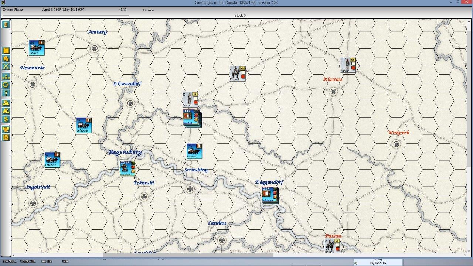This screenshot has width=473, height=266.
Task: Select Lefebvre corps at Deggendorf
Action: click(270, 195)
